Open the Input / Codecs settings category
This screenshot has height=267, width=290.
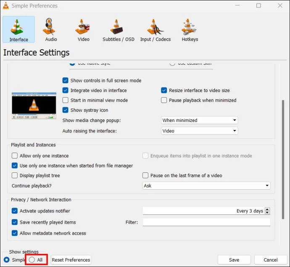[156, 29]
